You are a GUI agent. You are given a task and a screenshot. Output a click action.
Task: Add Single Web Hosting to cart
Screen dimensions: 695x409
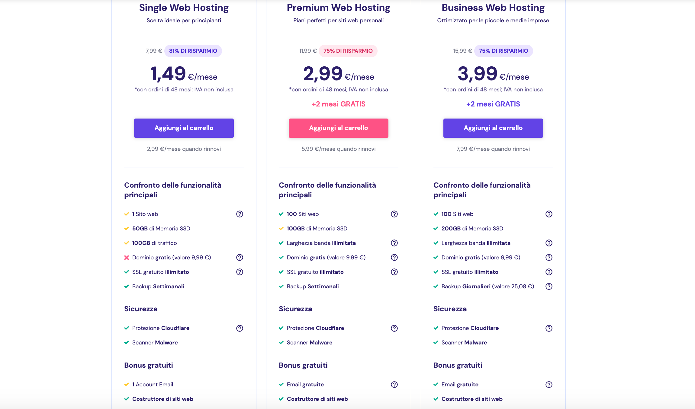184,128
